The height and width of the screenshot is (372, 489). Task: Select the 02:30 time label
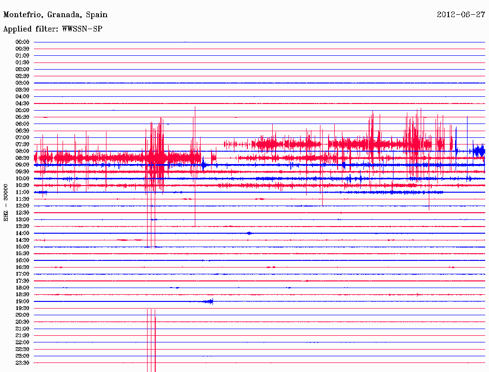click(22, 76)
